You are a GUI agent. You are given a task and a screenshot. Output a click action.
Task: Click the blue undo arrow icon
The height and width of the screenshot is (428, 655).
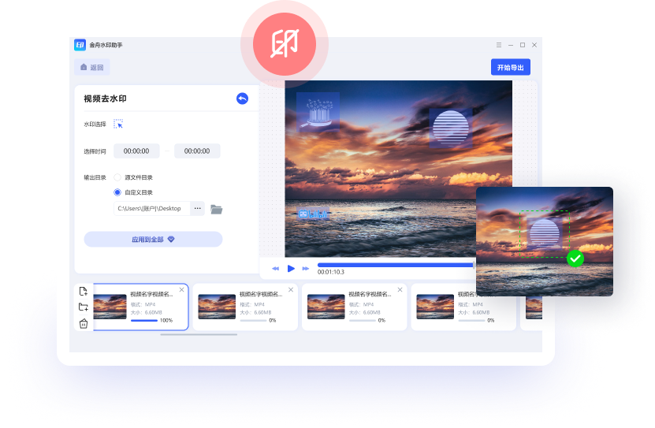point(242,99)
